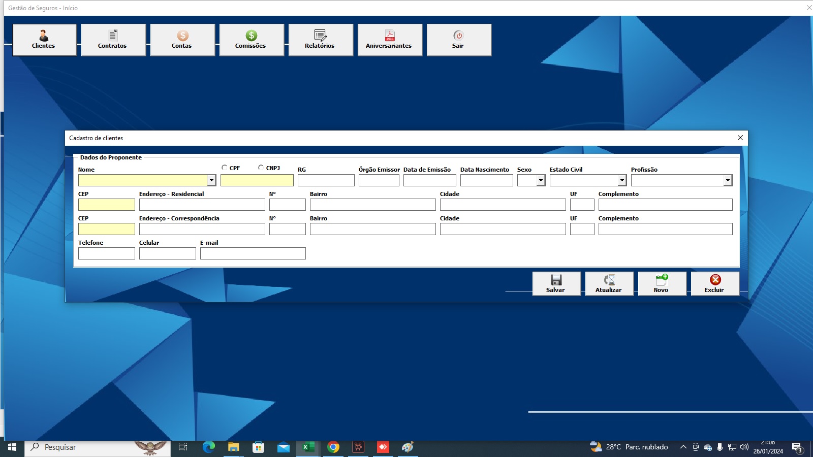Close the Cadastro de clientes dialog
Viewport: 813px width, 457px height.
(740, 138)
